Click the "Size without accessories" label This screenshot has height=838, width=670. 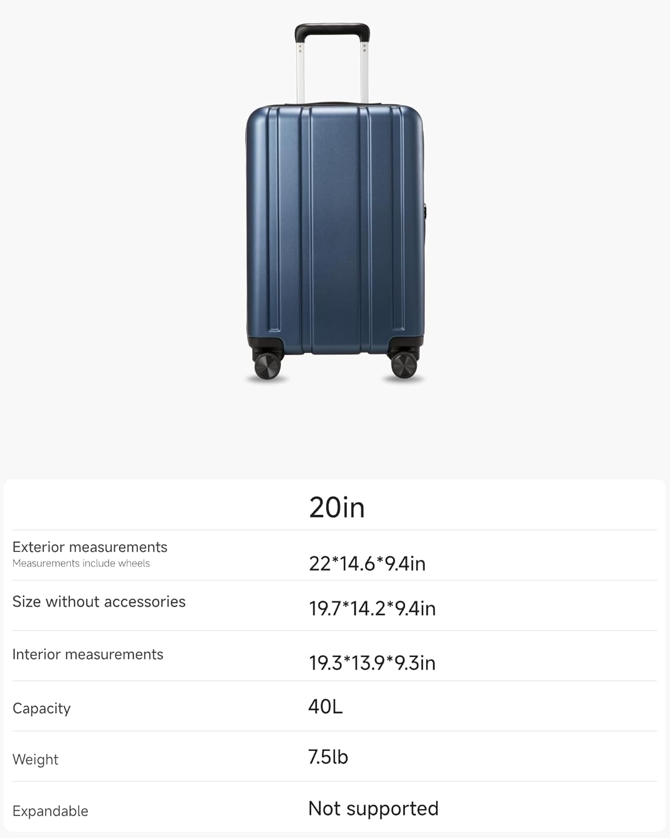coord(99,602)
